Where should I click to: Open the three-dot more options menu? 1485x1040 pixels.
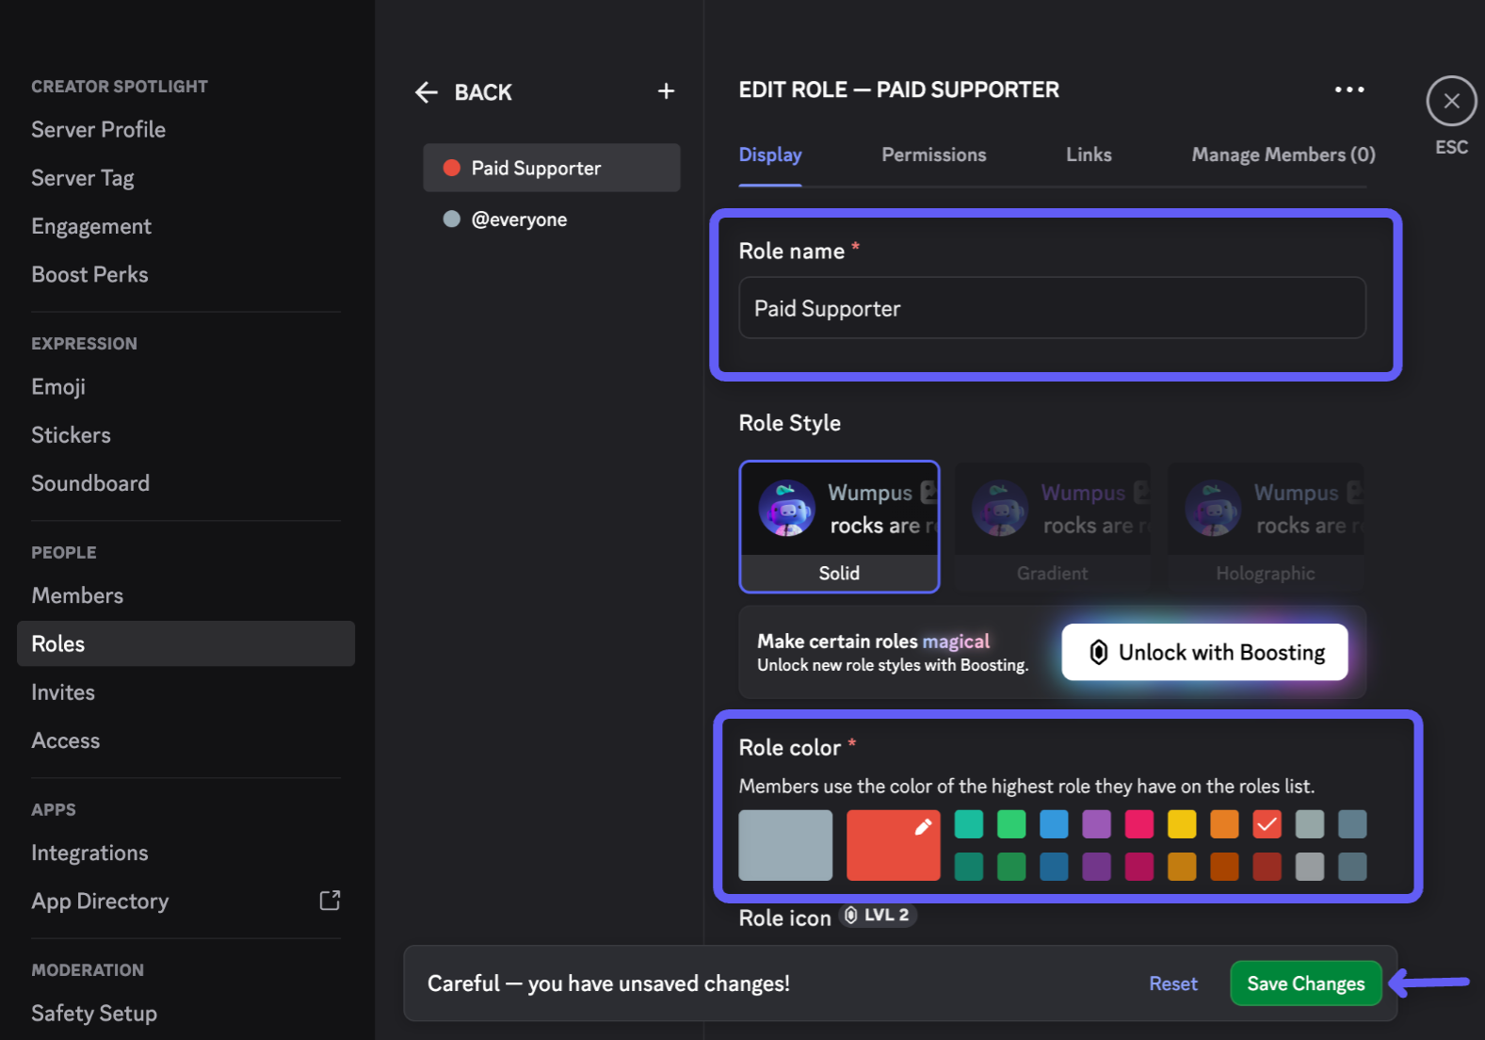point(1348,89)
